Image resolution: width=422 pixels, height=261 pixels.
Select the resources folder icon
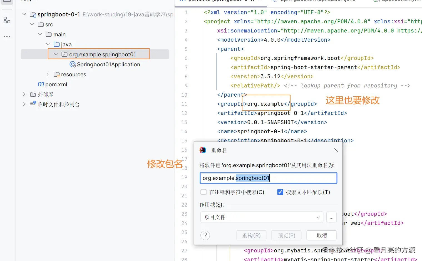tap(57, 74)
